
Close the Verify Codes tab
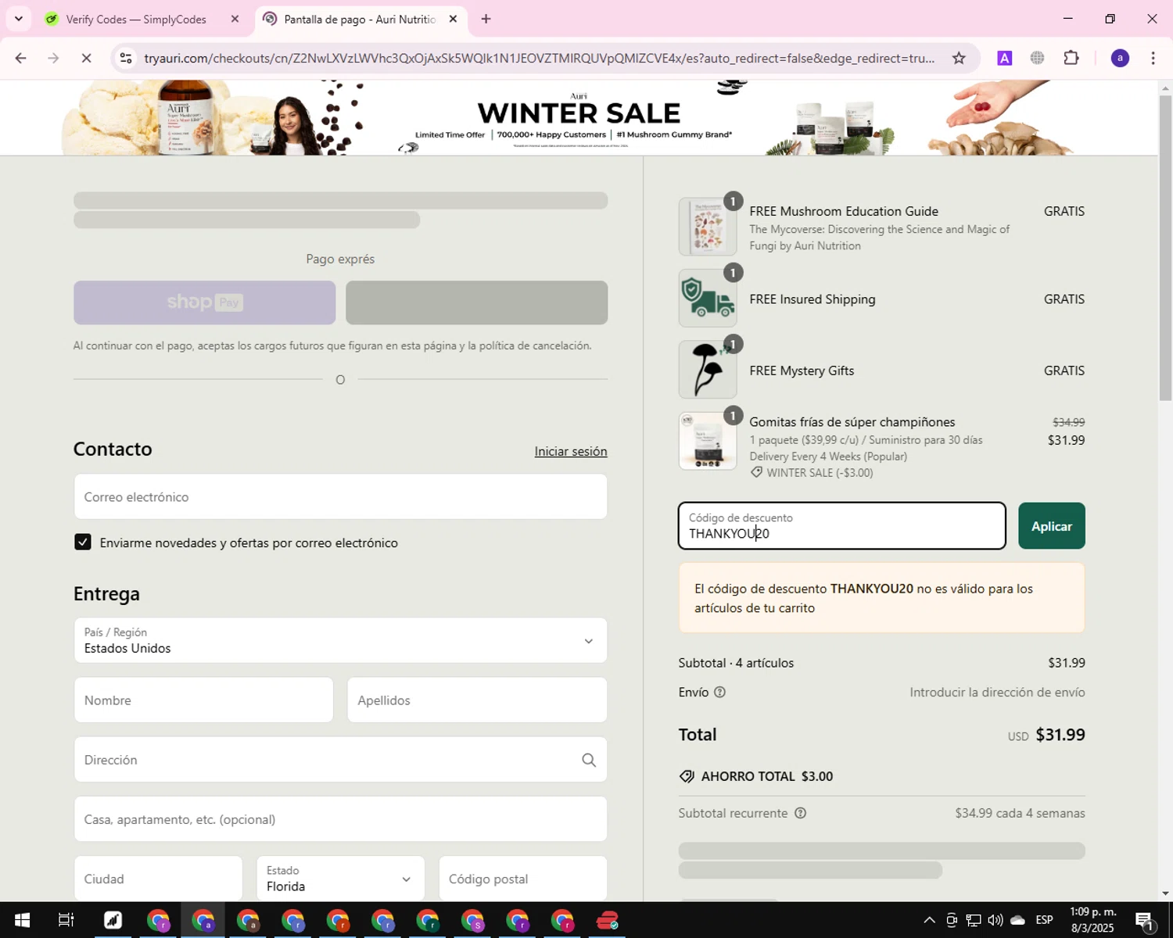235,19
